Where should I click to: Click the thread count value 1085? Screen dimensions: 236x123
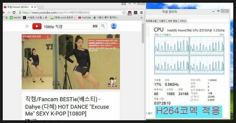pos(170,94)
